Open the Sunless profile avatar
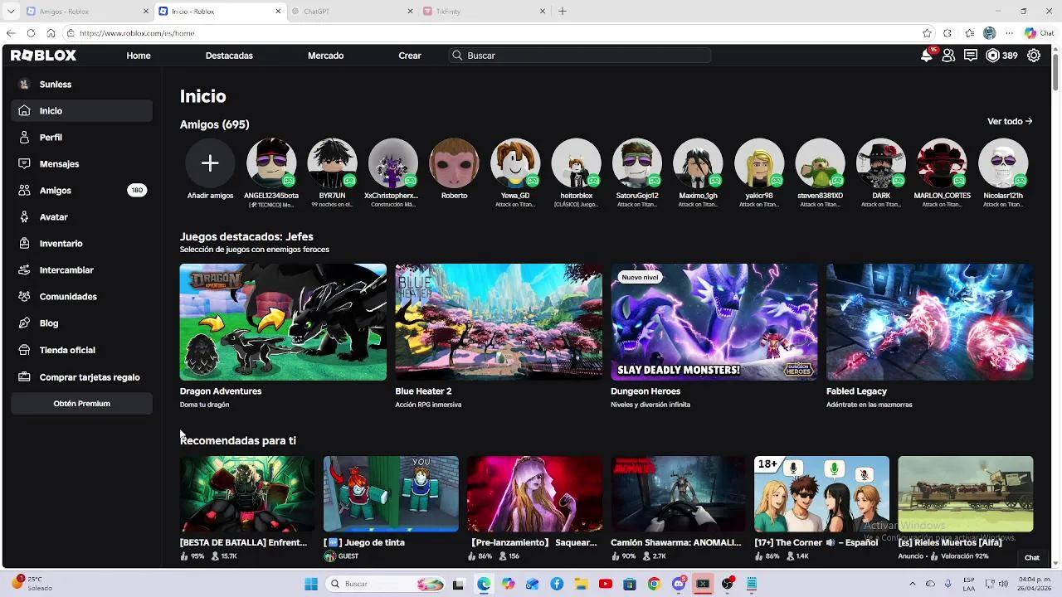 (24, 84)
